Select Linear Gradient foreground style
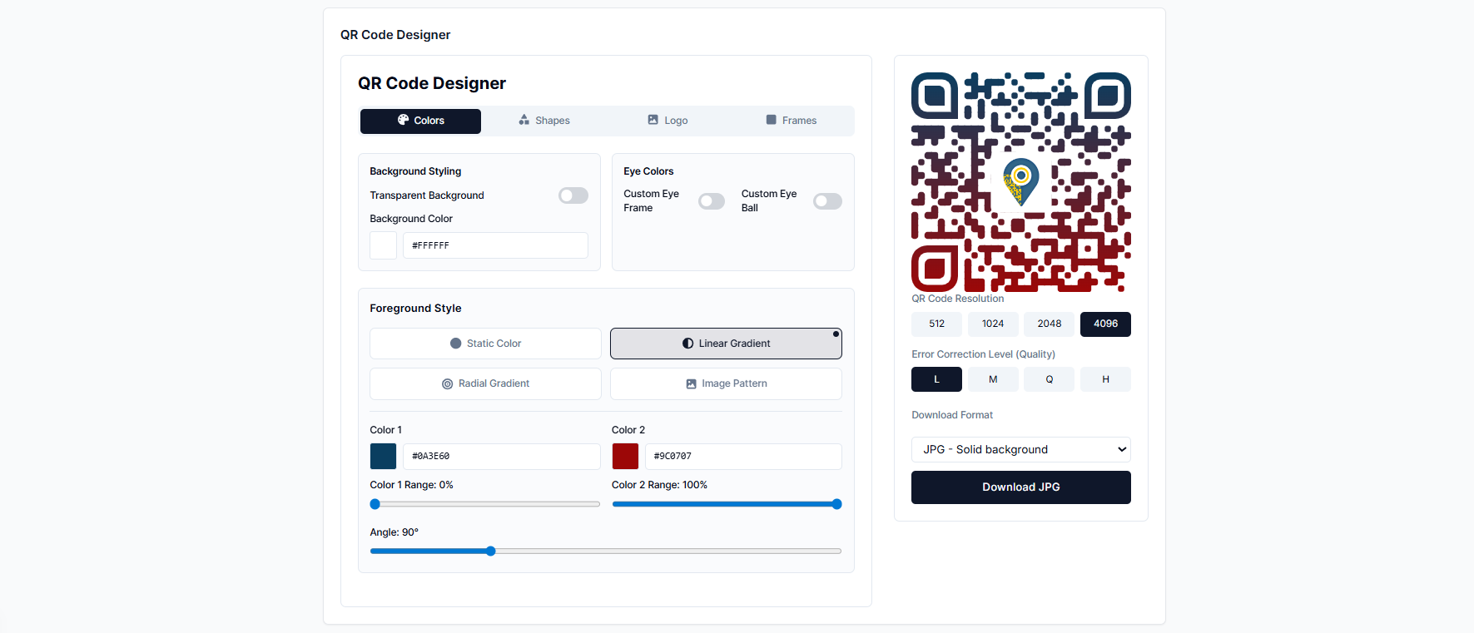Screen dimensions: 1474x633 point(726,344)
